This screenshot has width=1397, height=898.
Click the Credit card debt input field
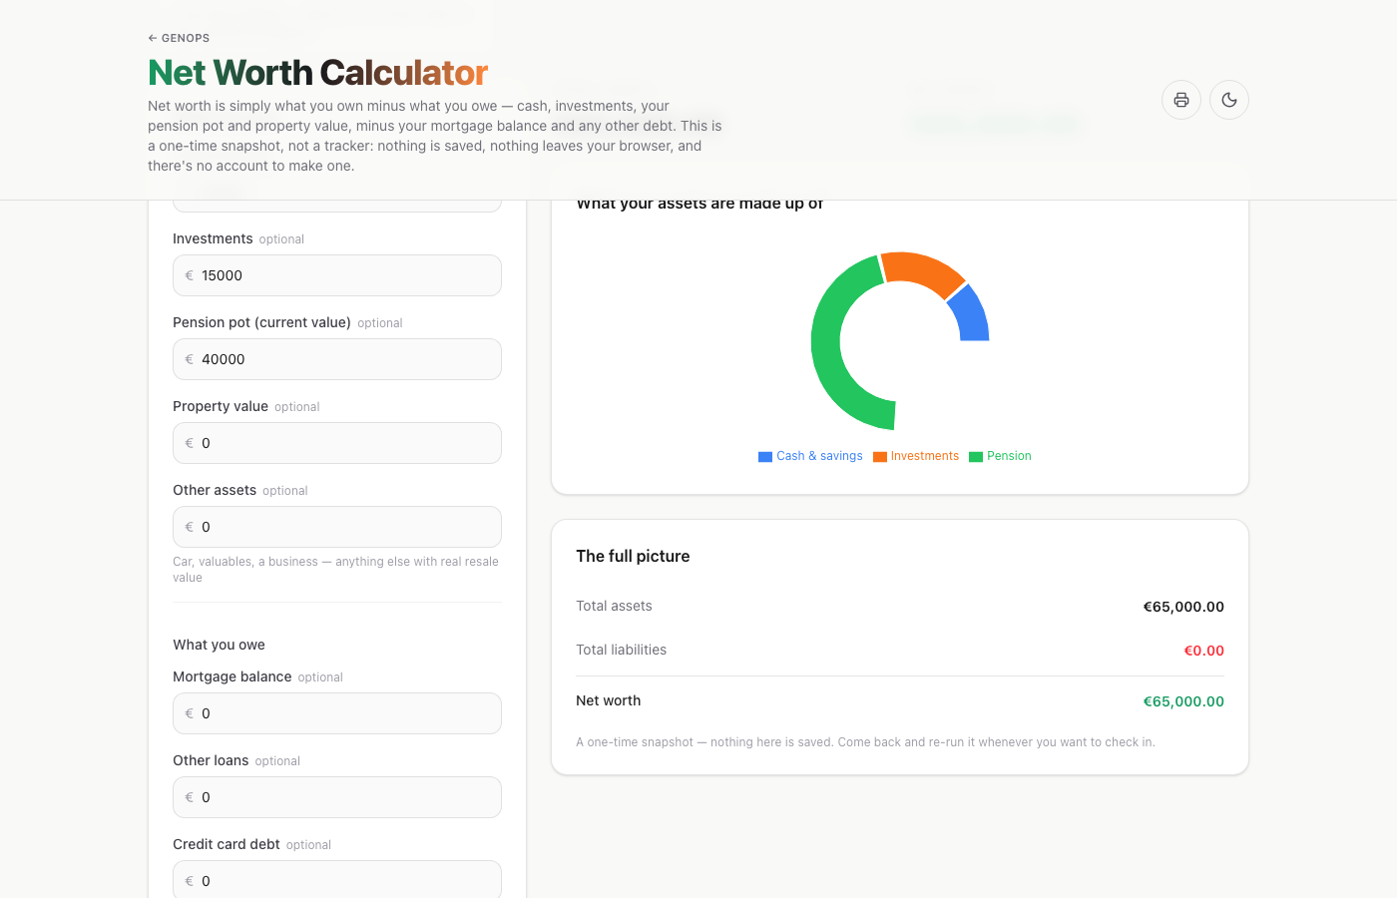tap(337, 880)
